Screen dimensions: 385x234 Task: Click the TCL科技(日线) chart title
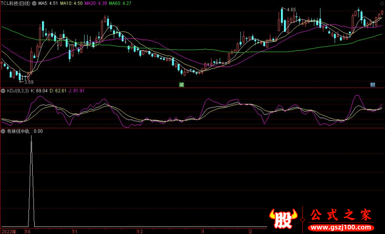(18, 3)
